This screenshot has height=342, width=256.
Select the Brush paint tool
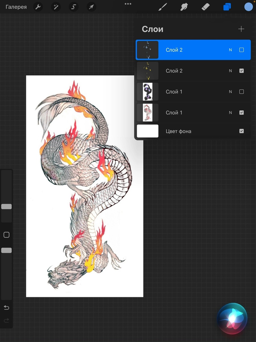click(163, 7)
